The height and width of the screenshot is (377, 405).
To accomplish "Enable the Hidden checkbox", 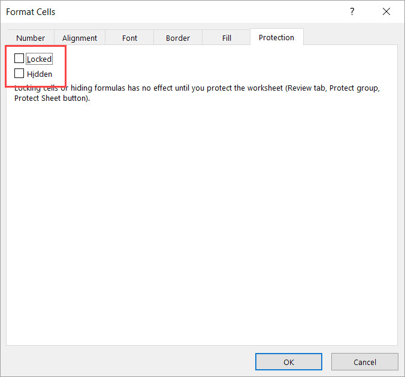I will [x=19, y=74].
